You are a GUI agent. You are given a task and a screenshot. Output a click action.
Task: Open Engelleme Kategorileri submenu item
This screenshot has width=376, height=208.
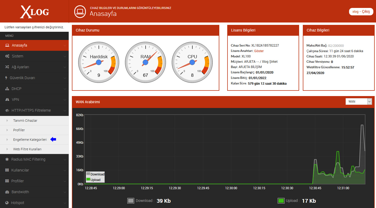click(34, 140)
